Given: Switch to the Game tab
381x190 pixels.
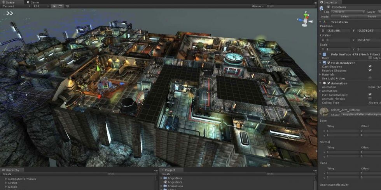Looking at the screenshot, I should pyautogui.click(x=33, y=2).
